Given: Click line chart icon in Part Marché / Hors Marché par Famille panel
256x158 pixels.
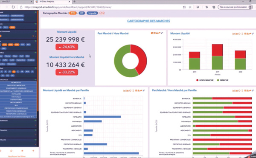Looking at the screenshot, I should pyautogui.click(x=233, y=90).
